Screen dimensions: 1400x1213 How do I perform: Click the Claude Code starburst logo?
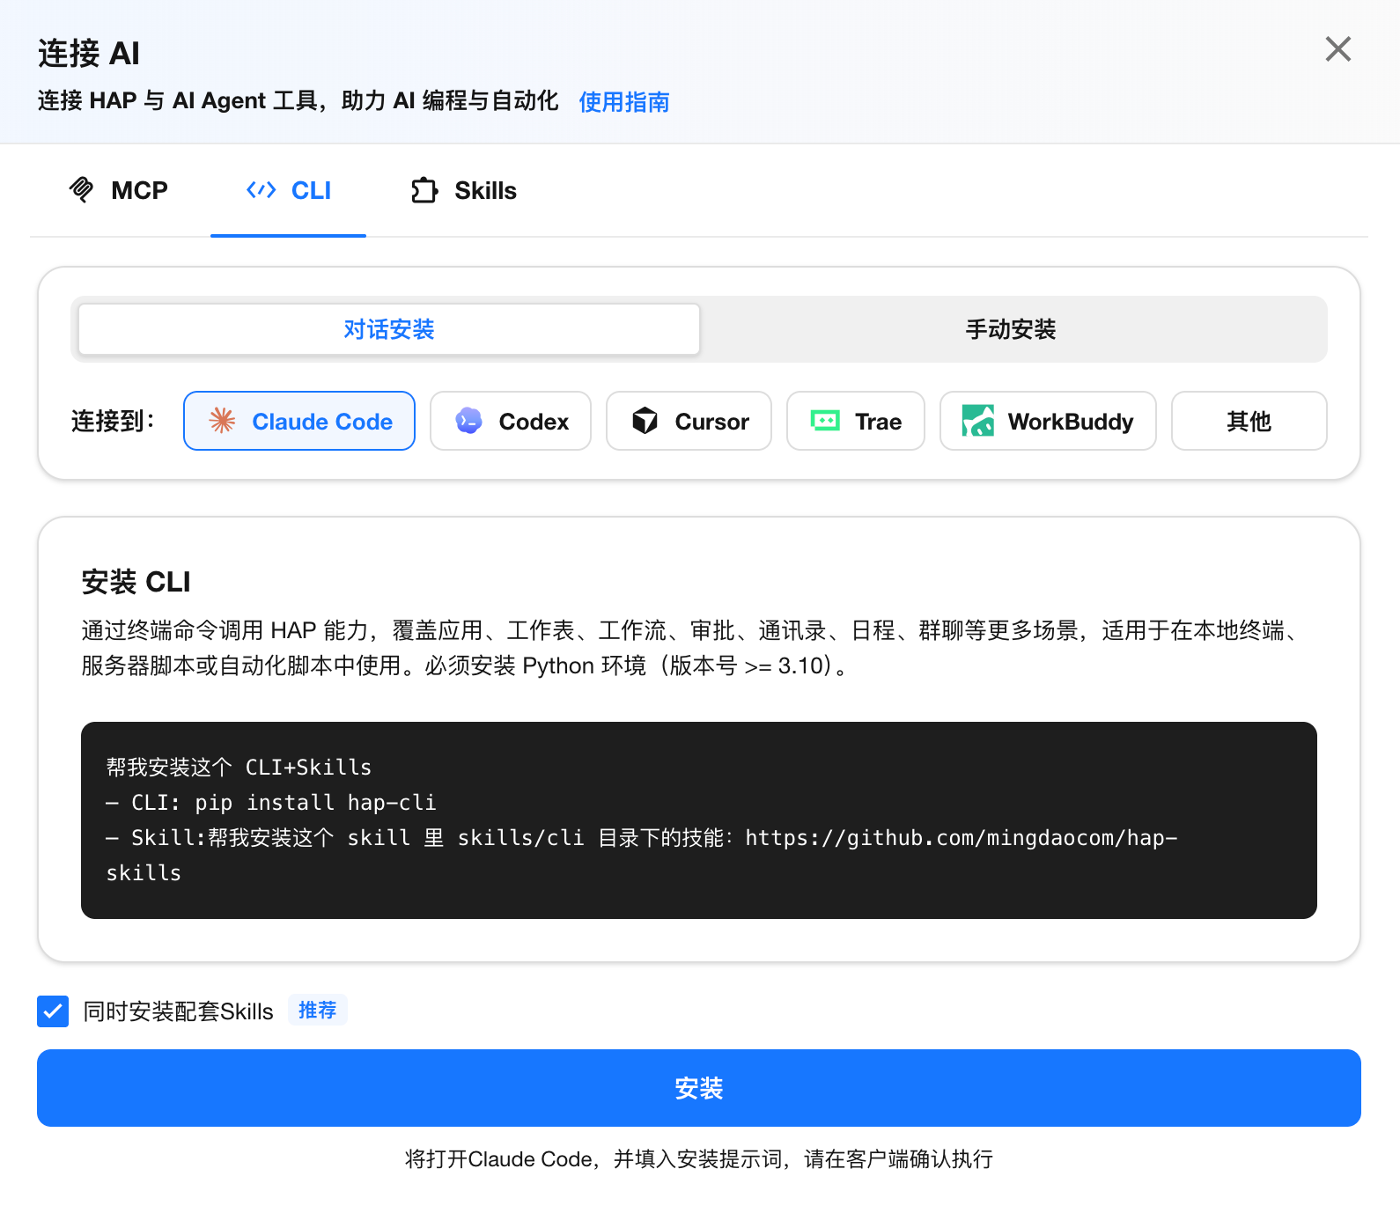[x=222, y=421]
